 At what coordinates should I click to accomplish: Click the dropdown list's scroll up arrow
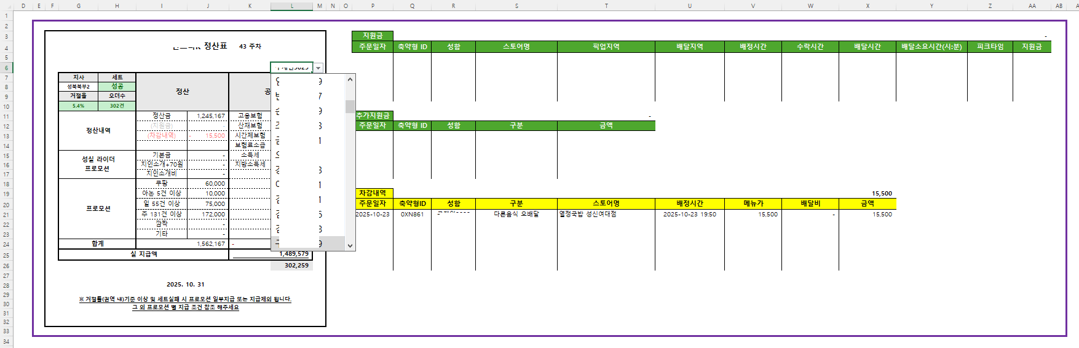[x=350, y=79]
